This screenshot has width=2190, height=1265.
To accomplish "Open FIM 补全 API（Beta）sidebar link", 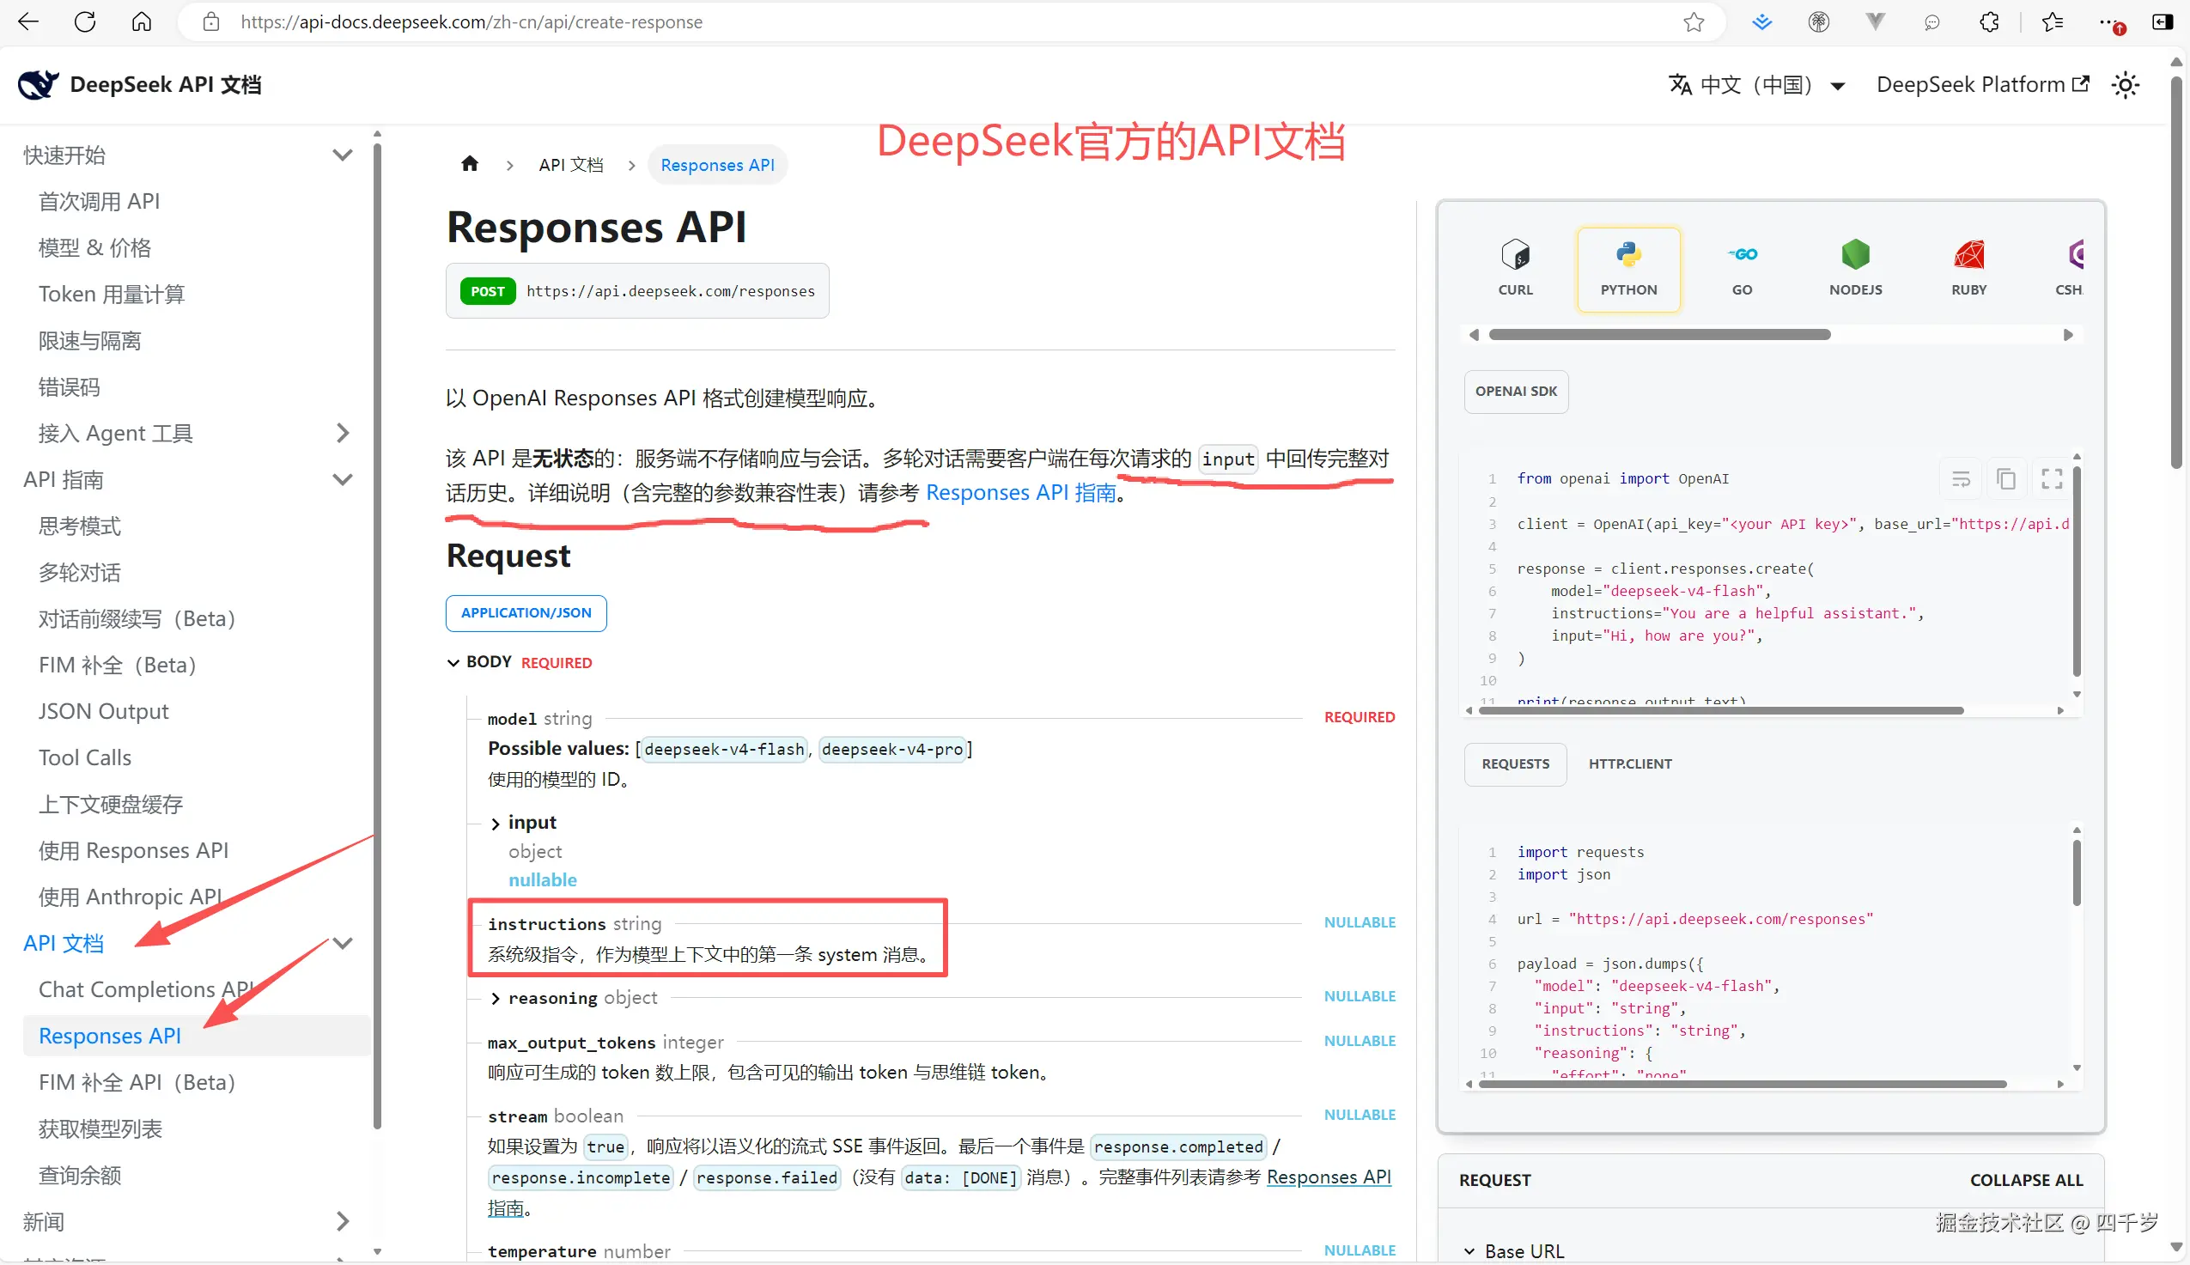I will tap(137, 1082).
